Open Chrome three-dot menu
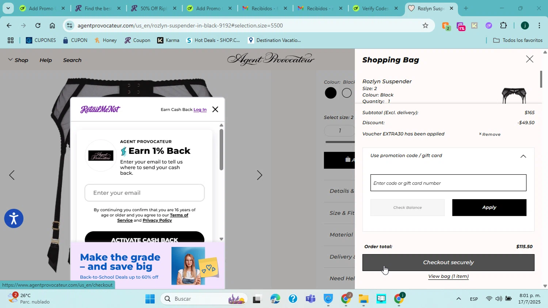Image resolution: width=548 pixels, height=308 pixels. click(x=539, y=26)
